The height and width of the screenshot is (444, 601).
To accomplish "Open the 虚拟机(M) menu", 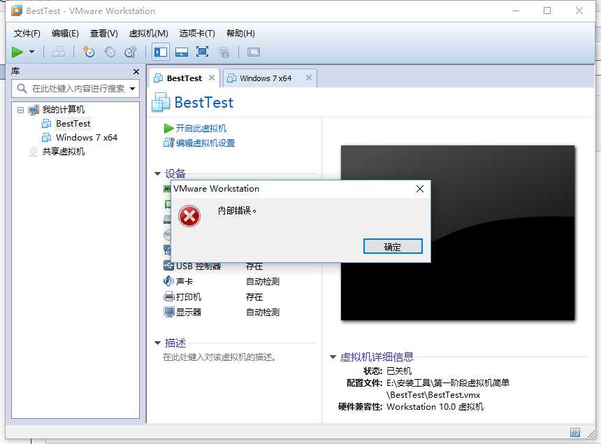I will [x=149, y=34].
